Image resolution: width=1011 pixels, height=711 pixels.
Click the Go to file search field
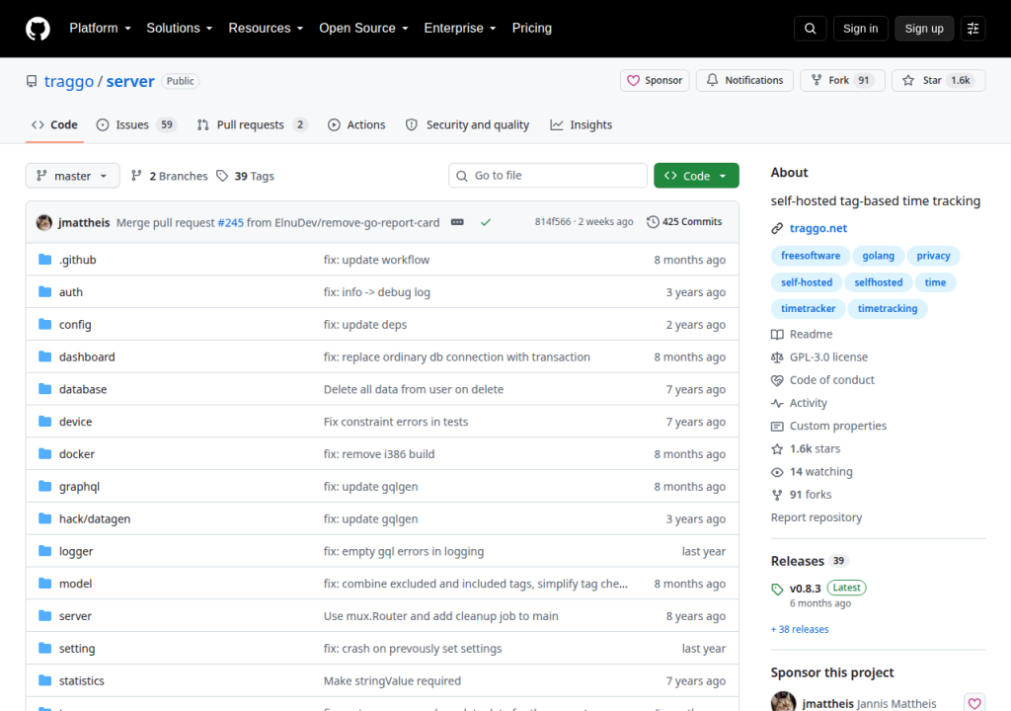point(547,176)
